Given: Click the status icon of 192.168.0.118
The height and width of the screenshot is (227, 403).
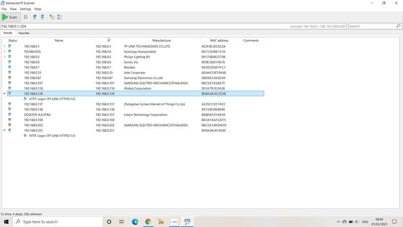Looking at the screenshot, I should pos(10,88).
